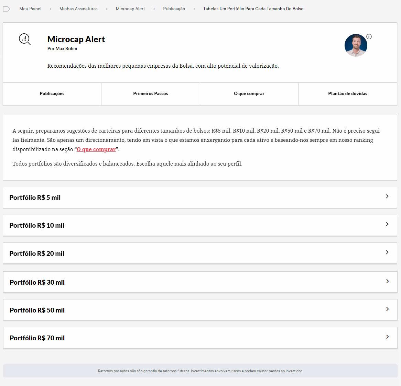This screenshot has width=401, height=386.
Task: Click the info icon beside author photo
Action: pos(369,36)
